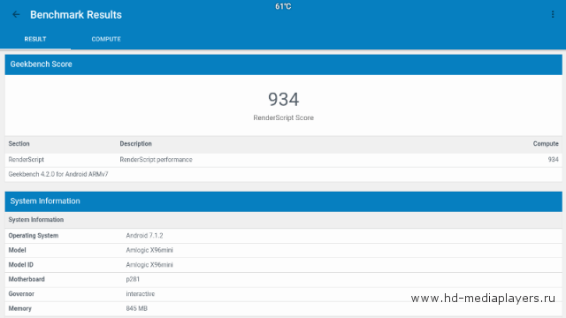Screen dimensions: 566x318
Task: Click the Section column header
Action: (19, 143)
